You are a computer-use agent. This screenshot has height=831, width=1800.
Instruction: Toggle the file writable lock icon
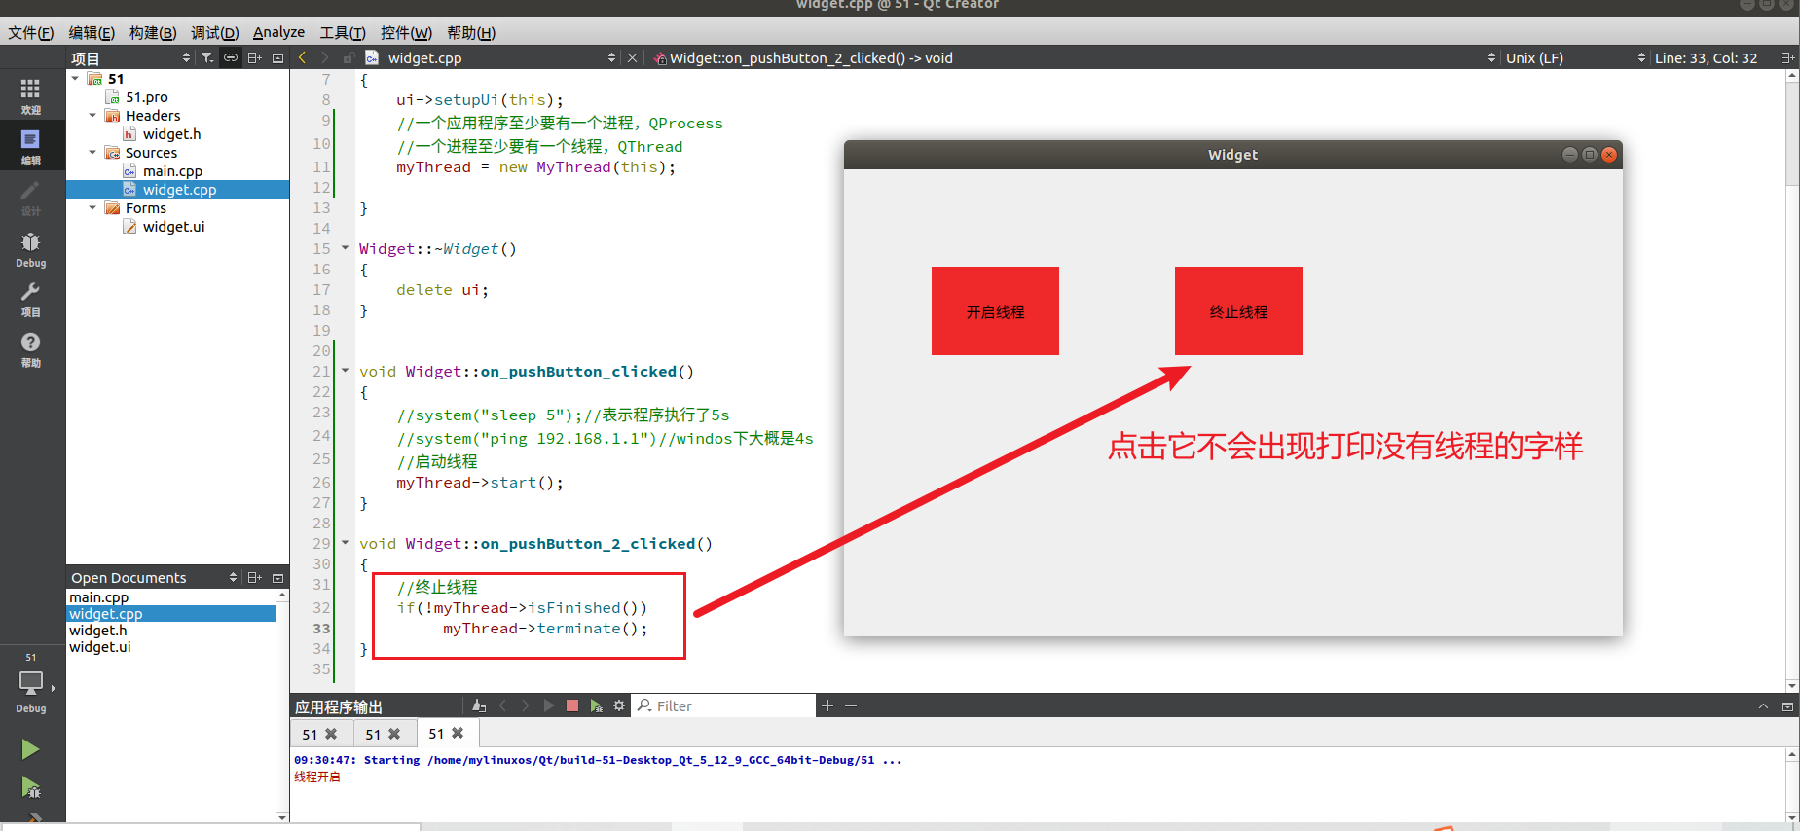349,58
